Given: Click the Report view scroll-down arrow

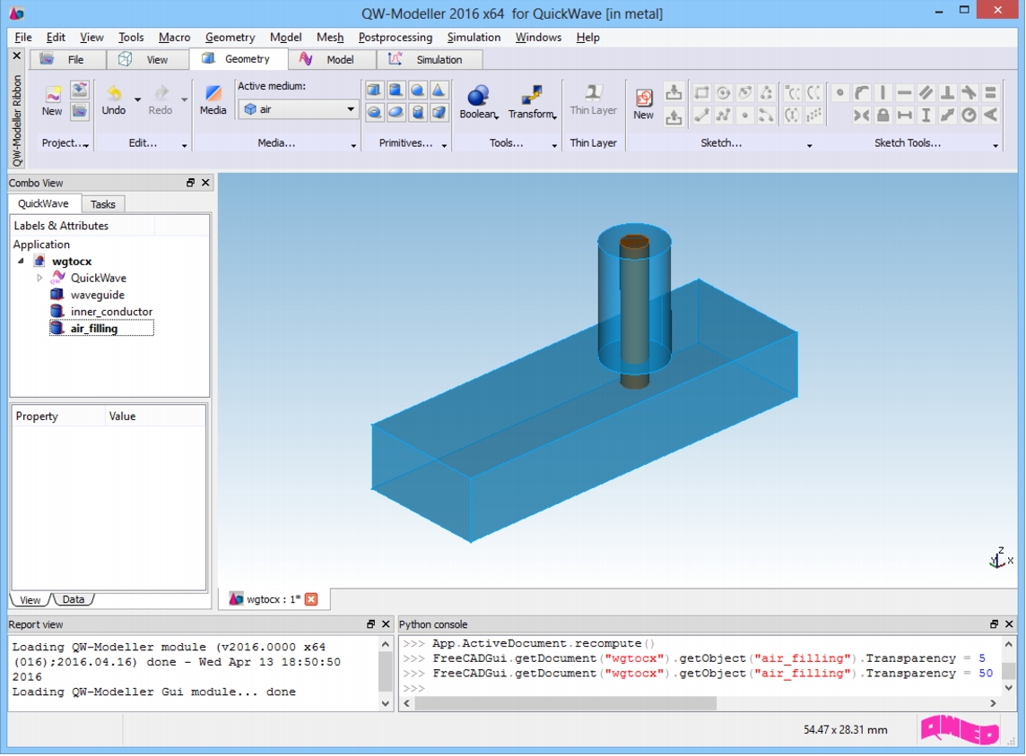Looking at the screenshot, I should pyautogui.click(x=386, y=703).
